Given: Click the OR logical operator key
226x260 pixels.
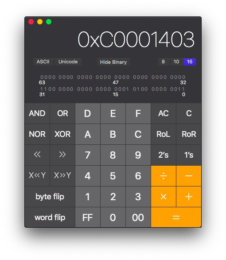Looking at the screenshot, I should point(62,113).
